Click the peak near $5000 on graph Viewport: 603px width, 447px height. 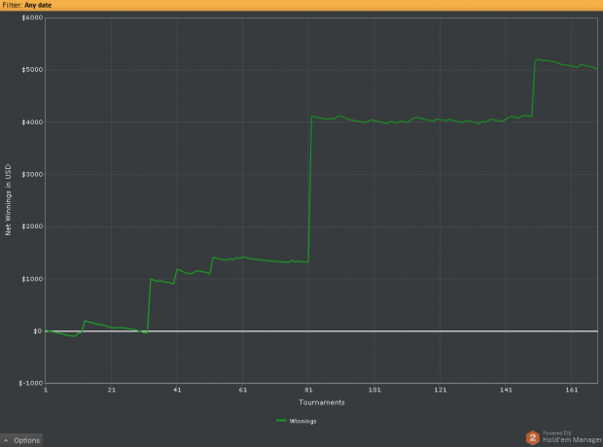539,59
